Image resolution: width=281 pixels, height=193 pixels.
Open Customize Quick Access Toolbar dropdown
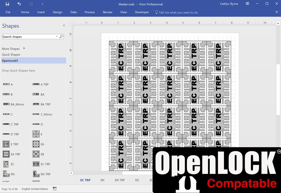click(x=43, y=4)
